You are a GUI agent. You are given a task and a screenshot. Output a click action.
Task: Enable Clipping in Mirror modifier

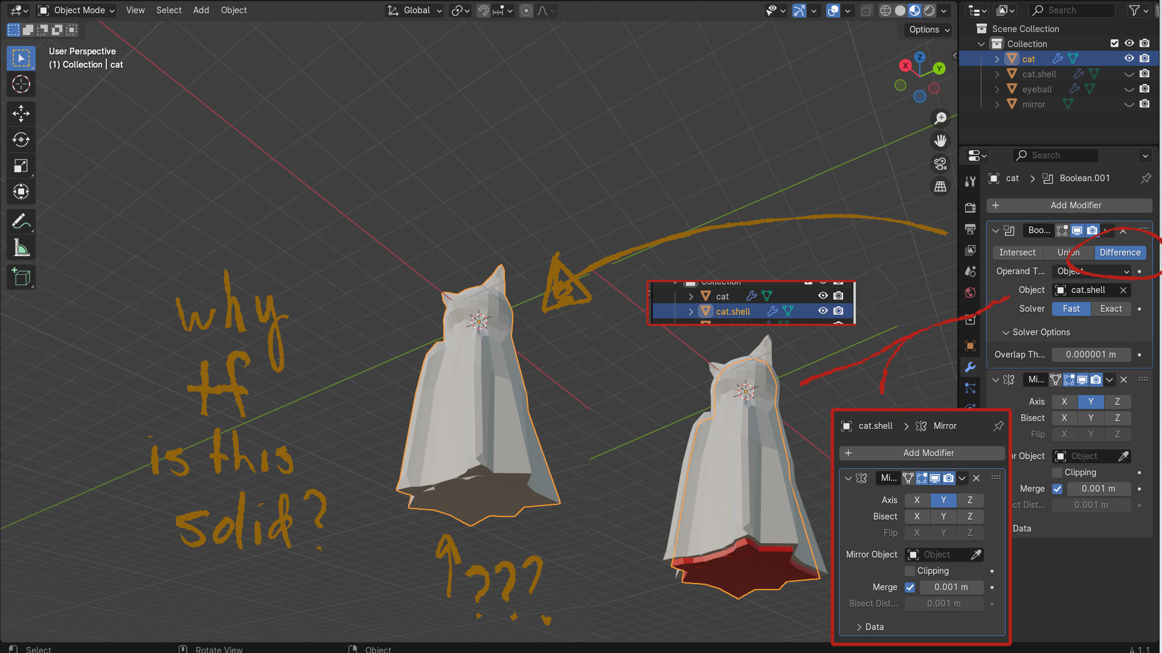(x=1057, y=472)
